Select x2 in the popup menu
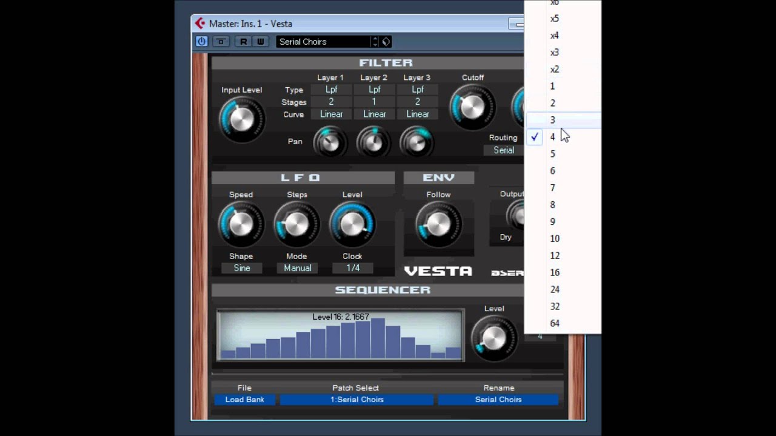 [x=563, y=69]
